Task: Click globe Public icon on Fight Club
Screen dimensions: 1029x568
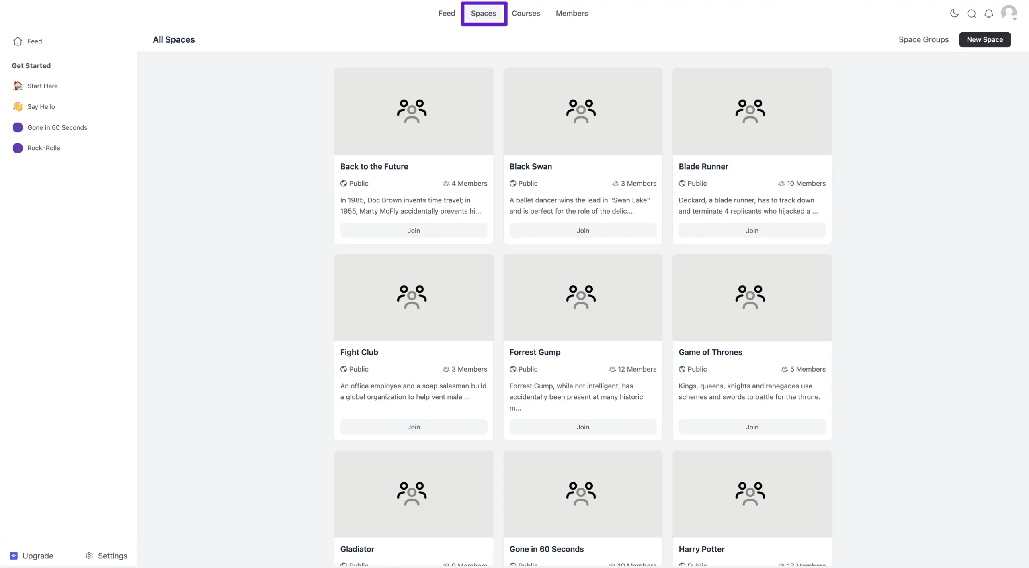Action: click(x=344, y=369)
